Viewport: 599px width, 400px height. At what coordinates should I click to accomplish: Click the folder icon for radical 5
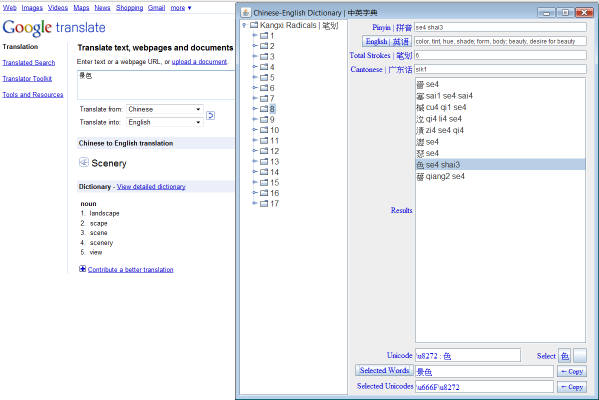click(x=264, y=77)
